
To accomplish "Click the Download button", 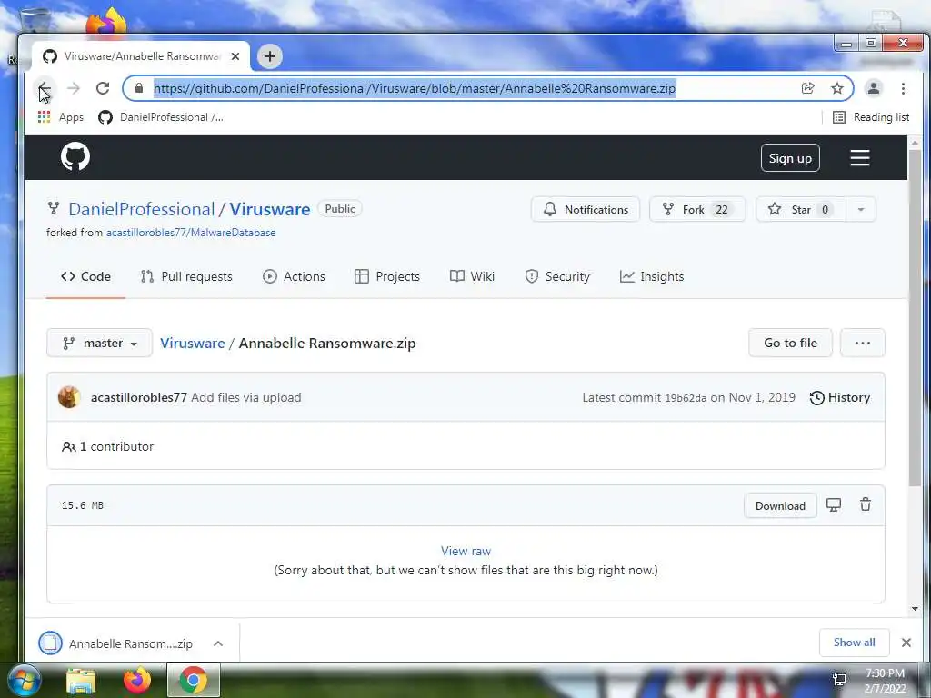I will pos(780,505).
